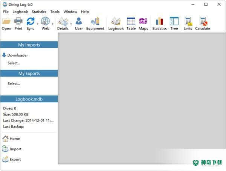This screenshot has height=171, width=226.
Task: Switch to Table view icon
Action: [131, 21]
